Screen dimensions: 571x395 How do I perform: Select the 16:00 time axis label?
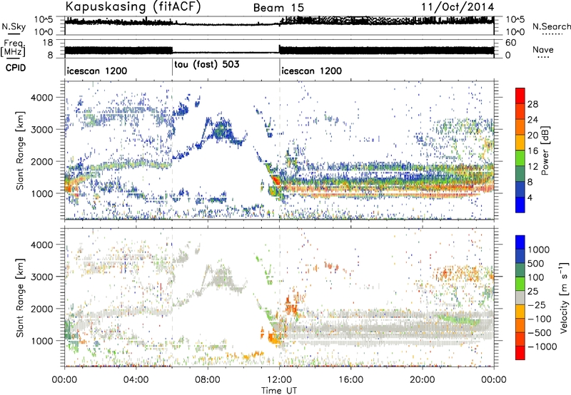[350, 380]
